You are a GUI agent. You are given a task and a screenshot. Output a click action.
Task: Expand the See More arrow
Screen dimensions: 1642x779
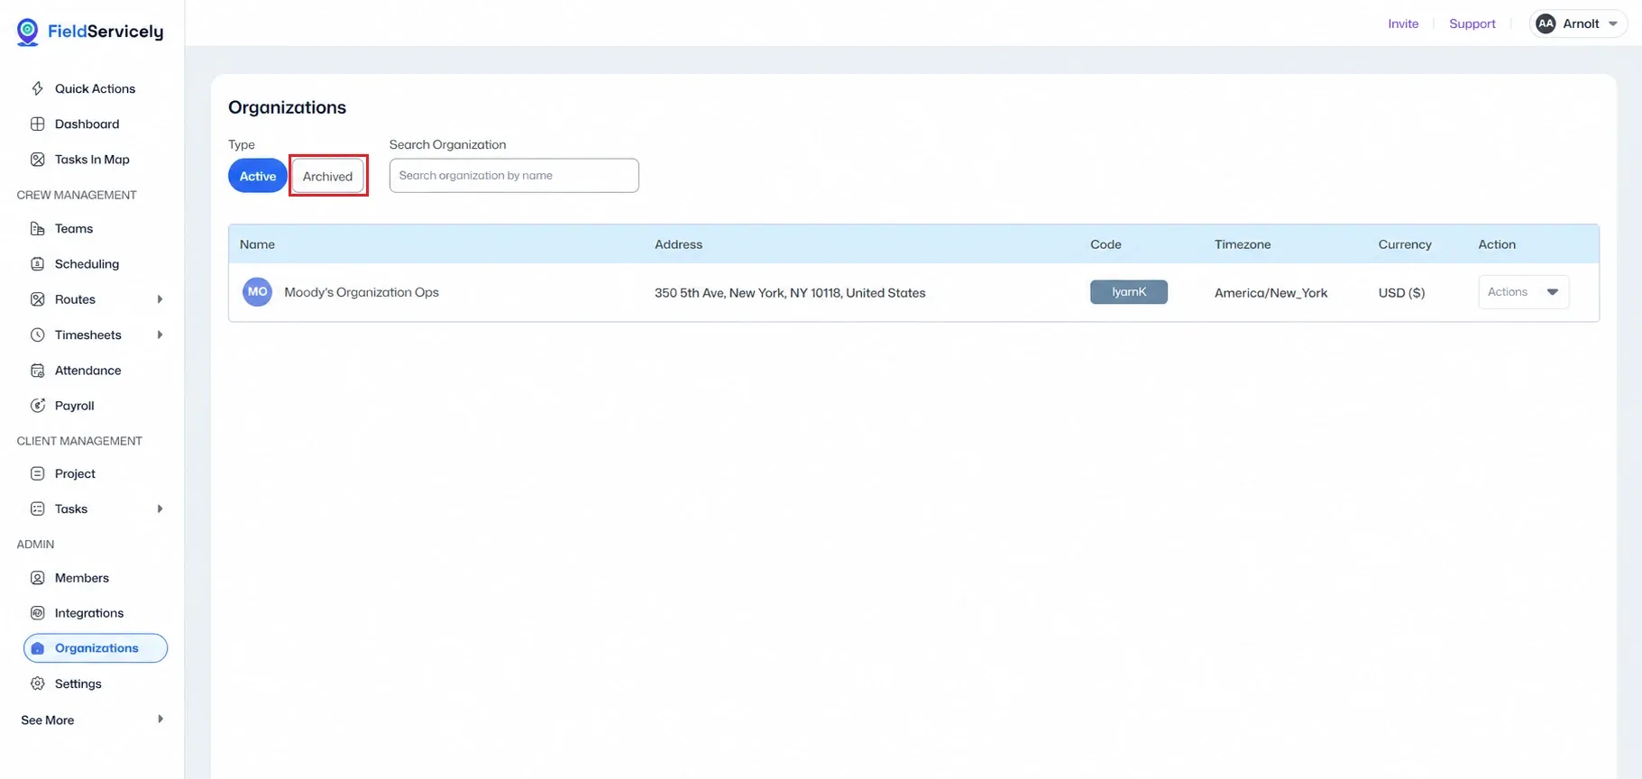pyautogui.click(x=160, y=719)
